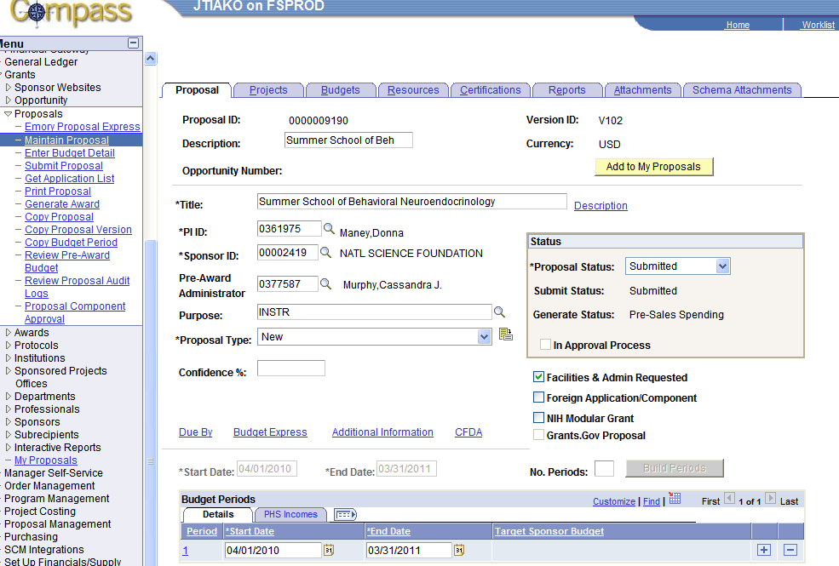The width and height of the screenshot is (839, 566).
Task: Uncheck Facilities & Admin Requested checkbox
Action: coord(539,377)
